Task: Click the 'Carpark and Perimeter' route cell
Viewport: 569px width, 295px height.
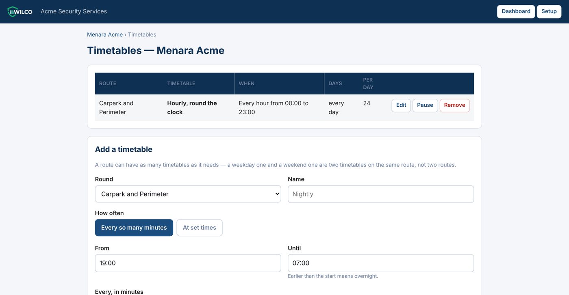Action: (129, 108)
